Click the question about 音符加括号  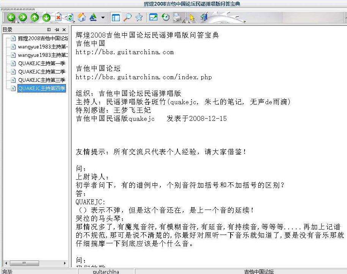(x=180, y=185)
